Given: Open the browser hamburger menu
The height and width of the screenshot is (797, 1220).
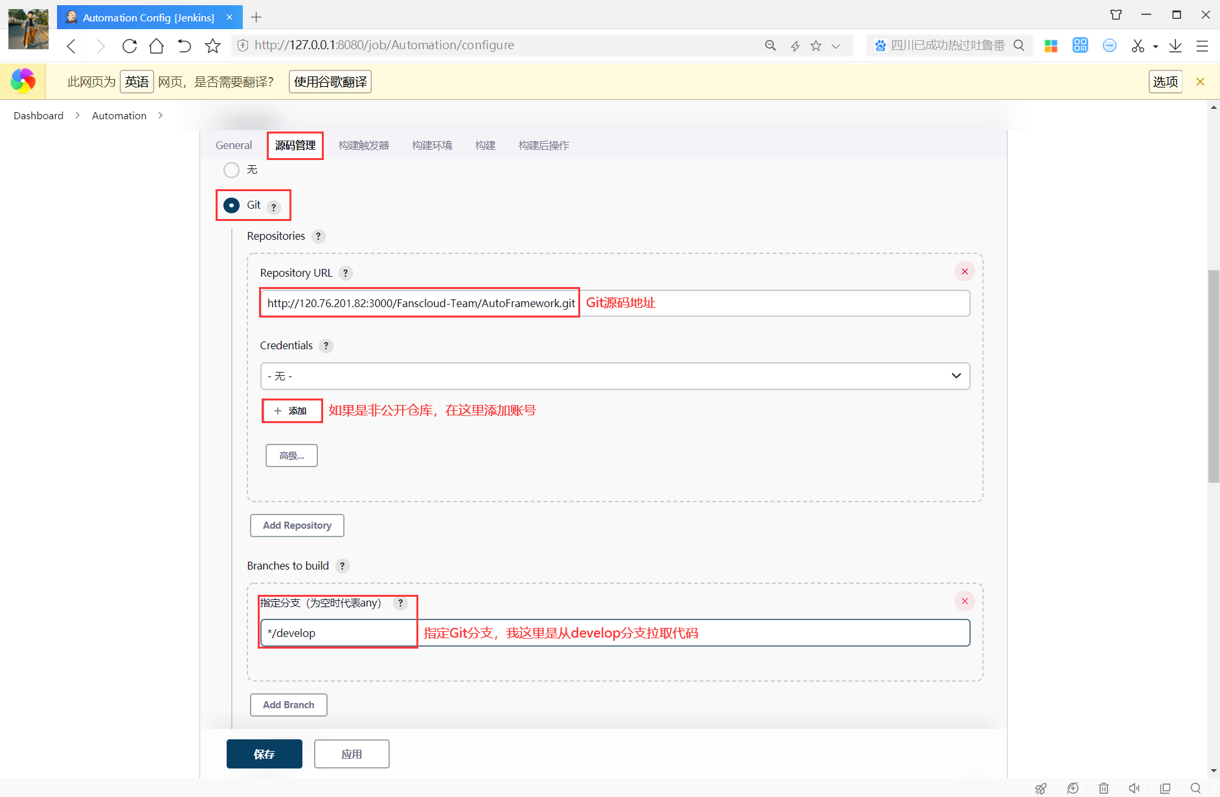Looking at the screenshot, I should [x=1203, y=45].
